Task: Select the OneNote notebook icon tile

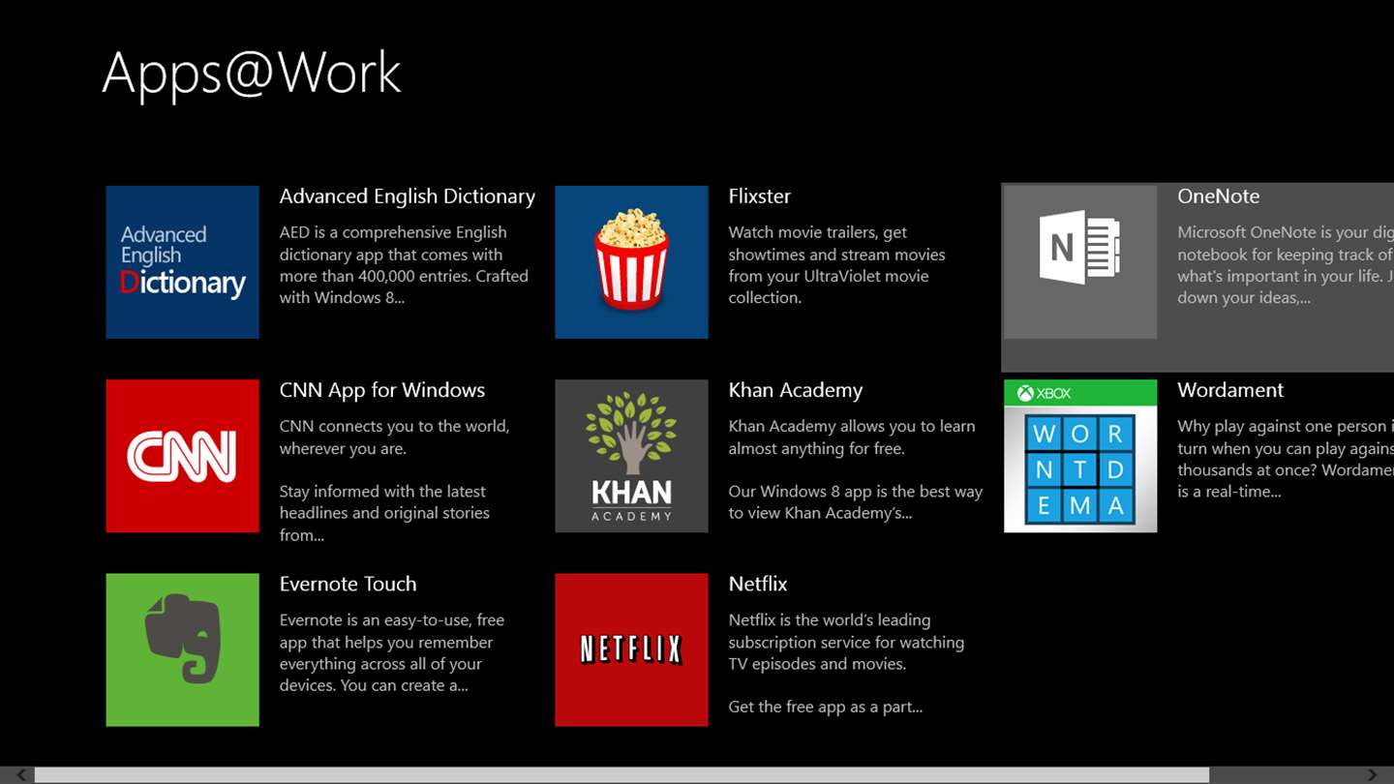Action: (1080, 262)
